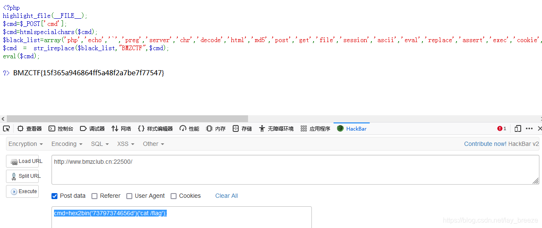This screenshot has width=542, height=228.
Task: Click the Clear All link
Action: [x=226, y=196]
